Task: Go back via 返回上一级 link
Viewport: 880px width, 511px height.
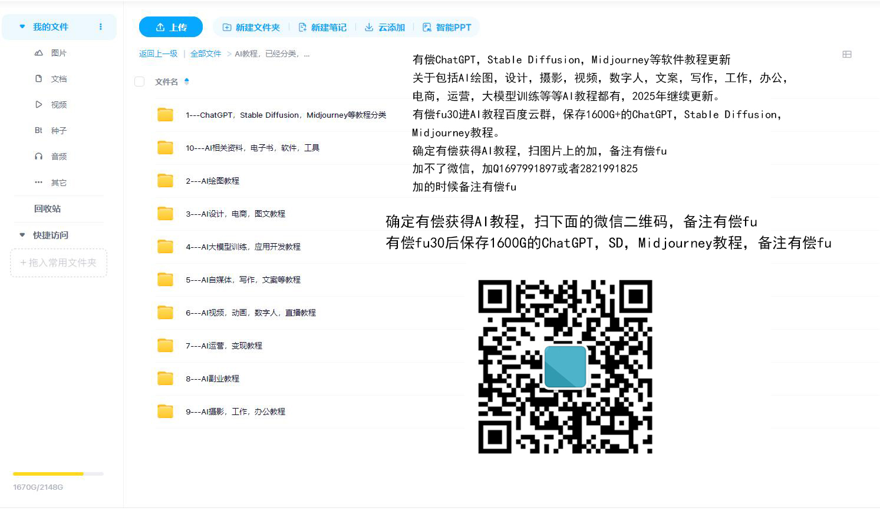Action: pyautogui.click(x=158, y=54)
